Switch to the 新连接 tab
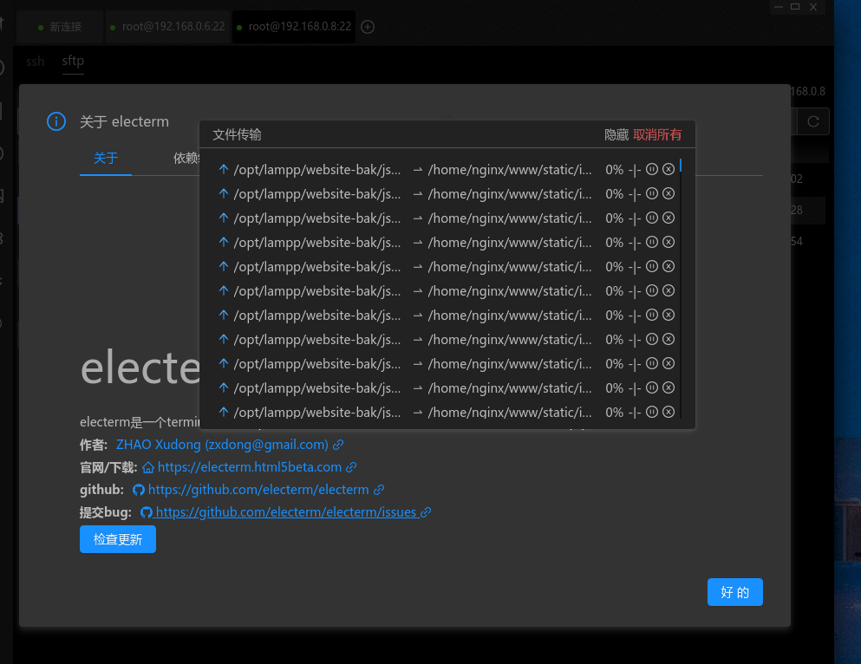Viewport: 861px width, 664px height. pos(60,27)
